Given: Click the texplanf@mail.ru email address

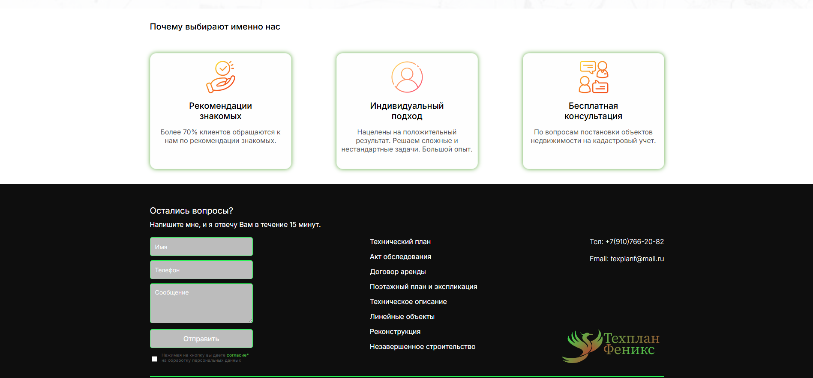Looking at the screenshot, I should click(x=637, y=259).
